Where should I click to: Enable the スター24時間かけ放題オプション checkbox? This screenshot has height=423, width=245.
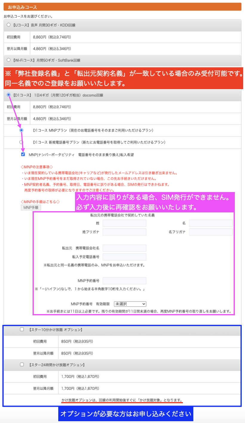22,364
